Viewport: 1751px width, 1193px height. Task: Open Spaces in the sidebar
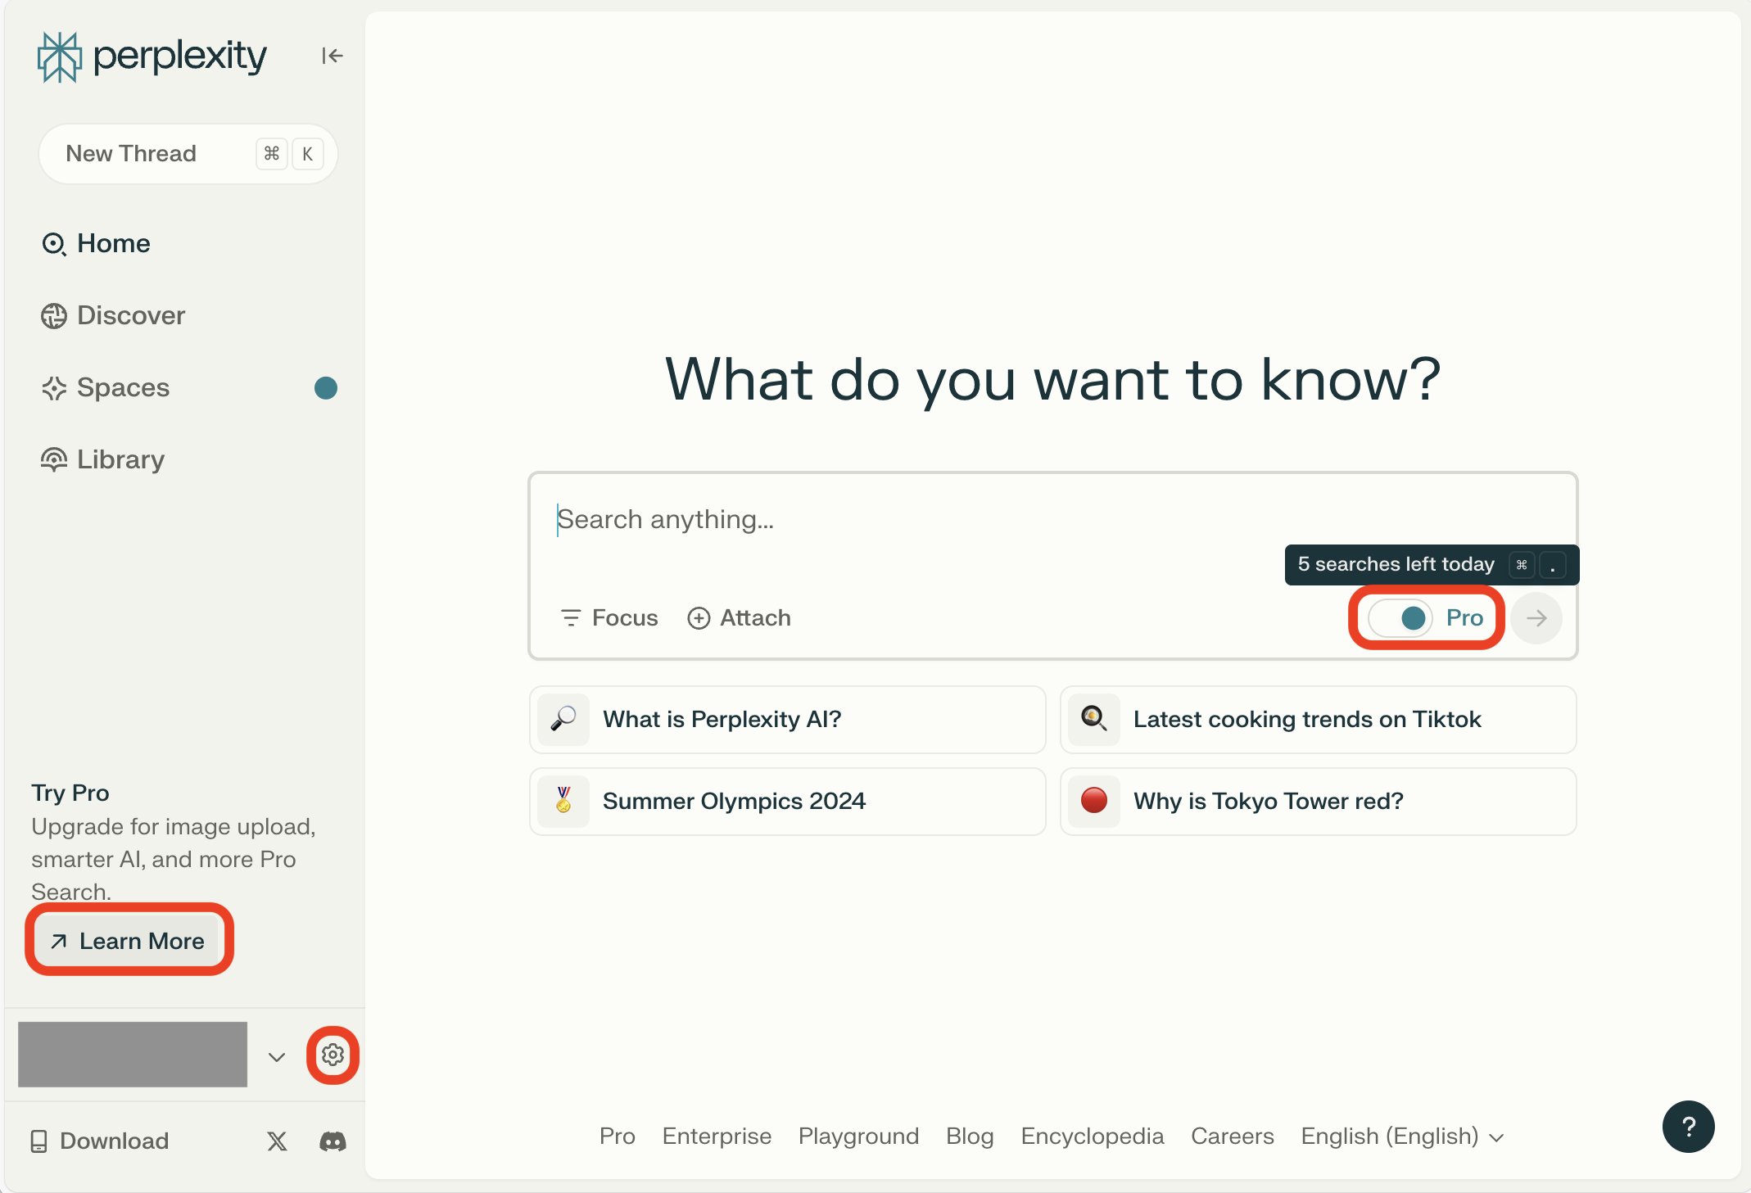[x=106, y=388]
